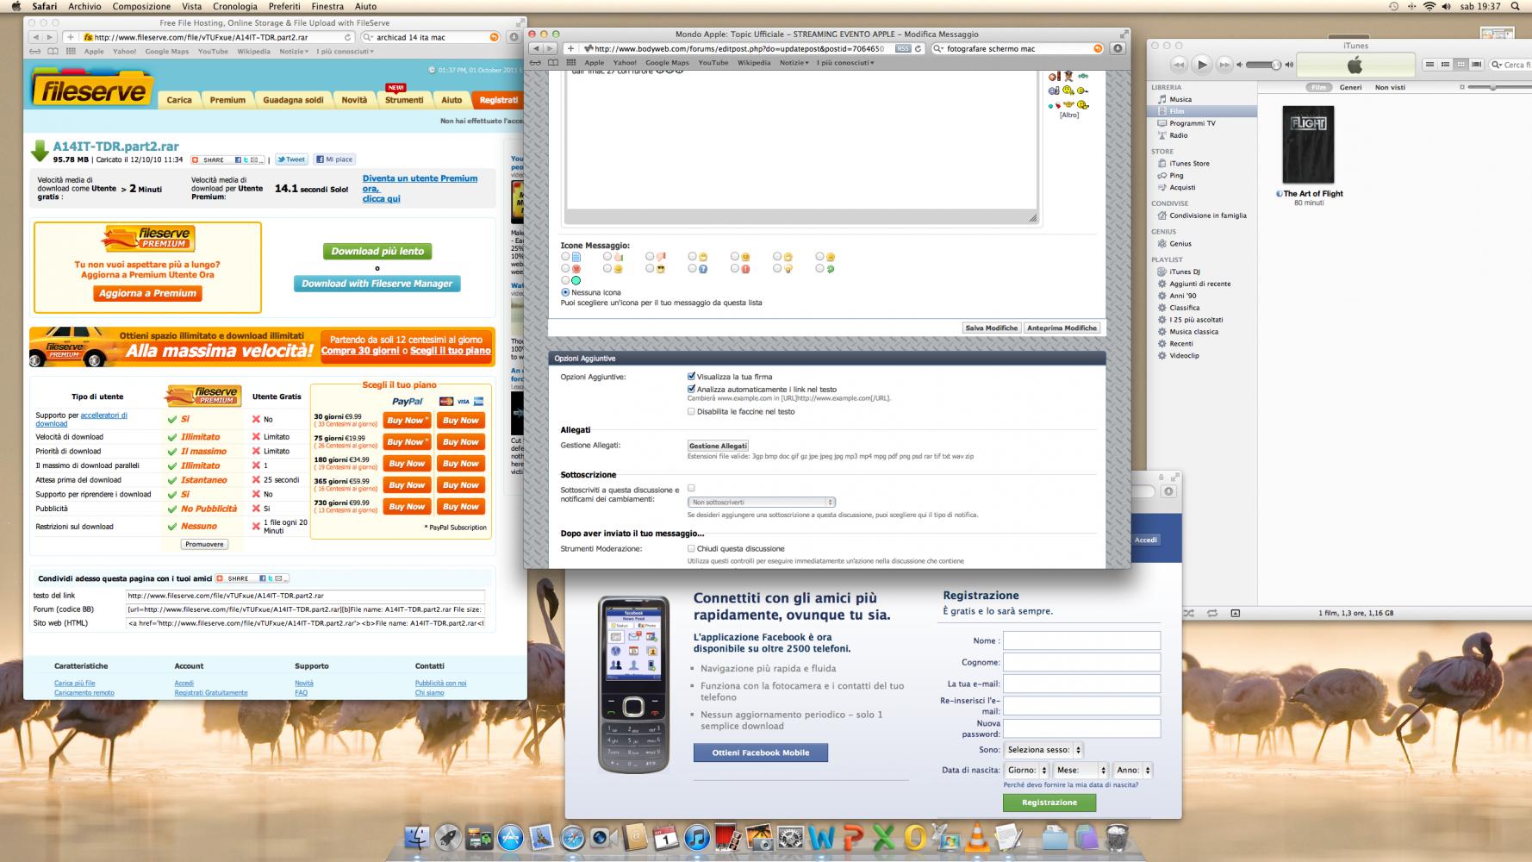Click the iTunes repeat icon
The height and width of the screenshot is (862, 1532).
click(x=1212, y=613)
